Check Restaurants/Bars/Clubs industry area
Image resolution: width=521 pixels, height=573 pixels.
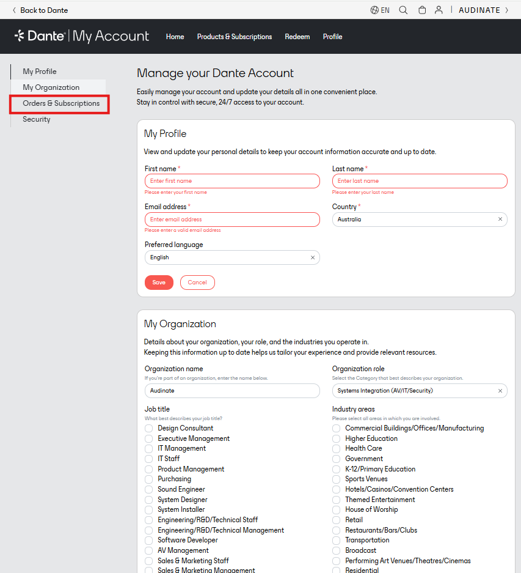(337, 530)
